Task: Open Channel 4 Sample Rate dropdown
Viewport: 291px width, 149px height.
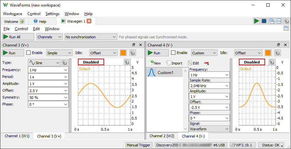Action: click(227, 85)
